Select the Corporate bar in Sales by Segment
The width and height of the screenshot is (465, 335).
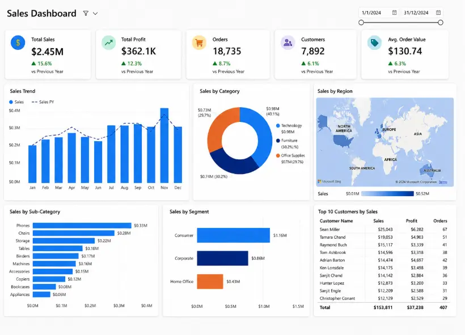[x=222, y=258]
